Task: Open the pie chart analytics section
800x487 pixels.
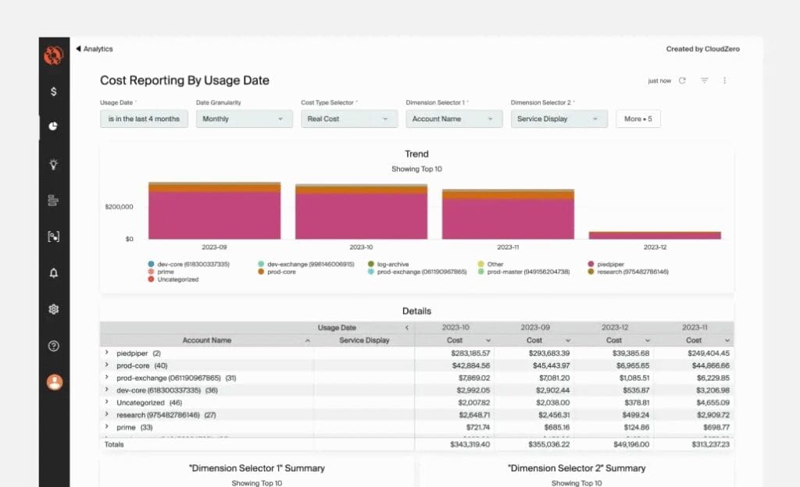Action: [x=53, y=126]
